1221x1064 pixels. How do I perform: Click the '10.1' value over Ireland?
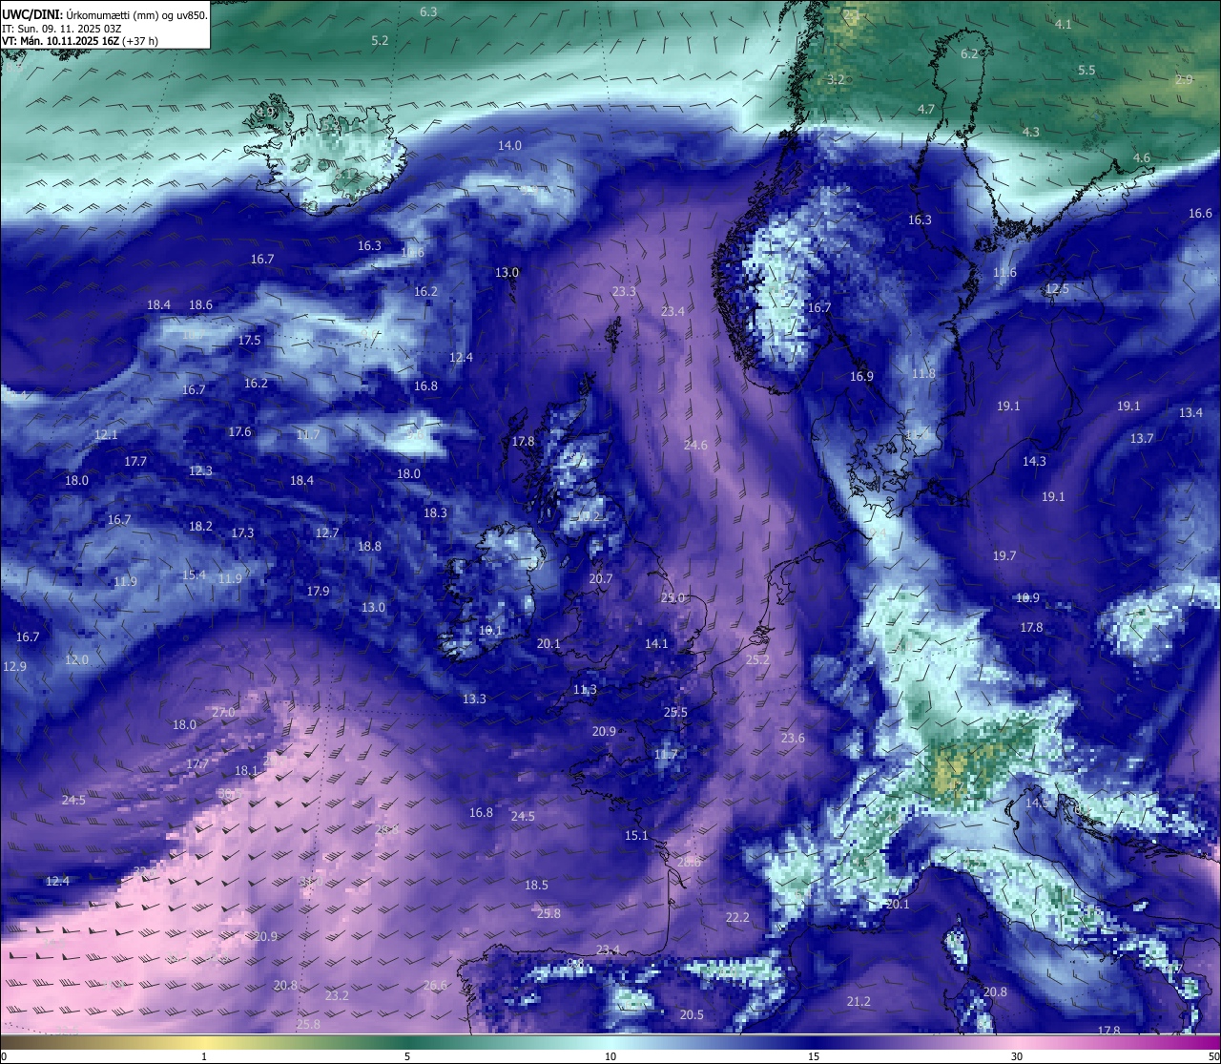click(490, 630)
